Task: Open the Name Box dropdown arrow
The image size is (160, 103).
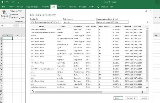Action: click(13, 25)
